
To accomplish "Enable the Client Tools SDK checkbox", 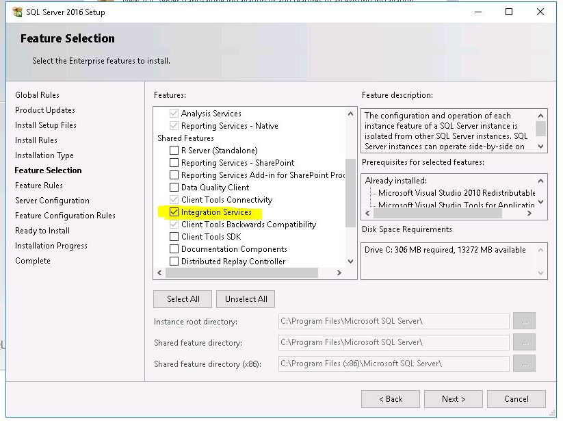I will (x=174, y=237).
